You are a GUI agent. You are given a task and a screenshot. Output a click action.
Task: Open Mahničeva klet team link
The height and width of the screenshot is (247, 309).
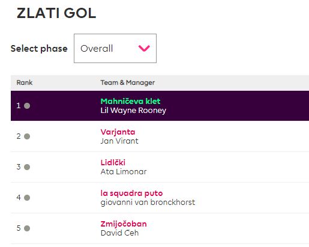130,101
